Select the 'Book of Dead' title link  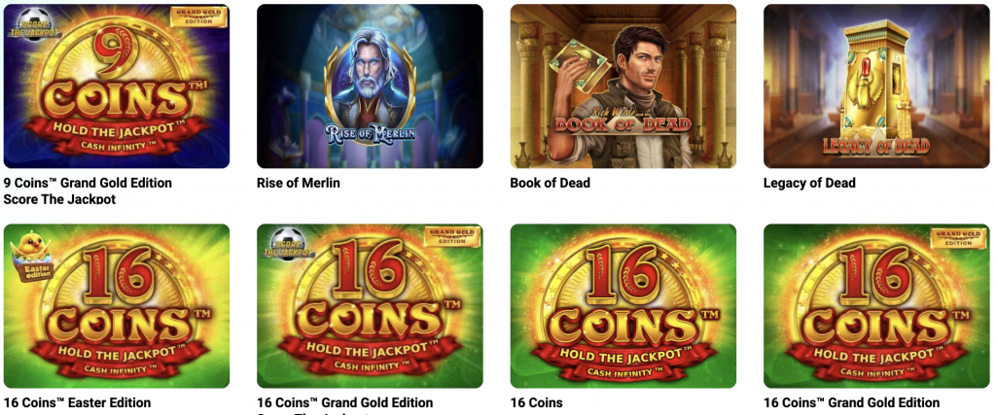551,183
